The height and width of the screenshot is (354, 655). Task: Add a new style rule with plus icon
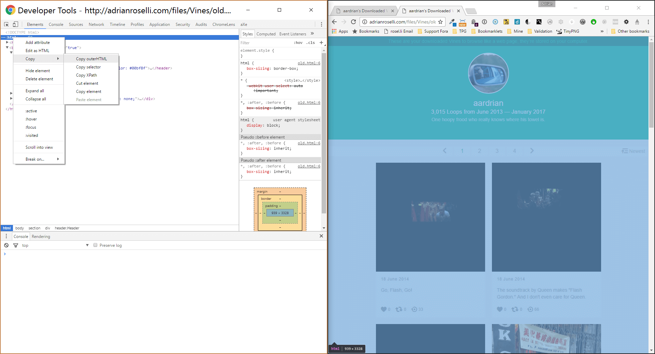pos(321,43)
